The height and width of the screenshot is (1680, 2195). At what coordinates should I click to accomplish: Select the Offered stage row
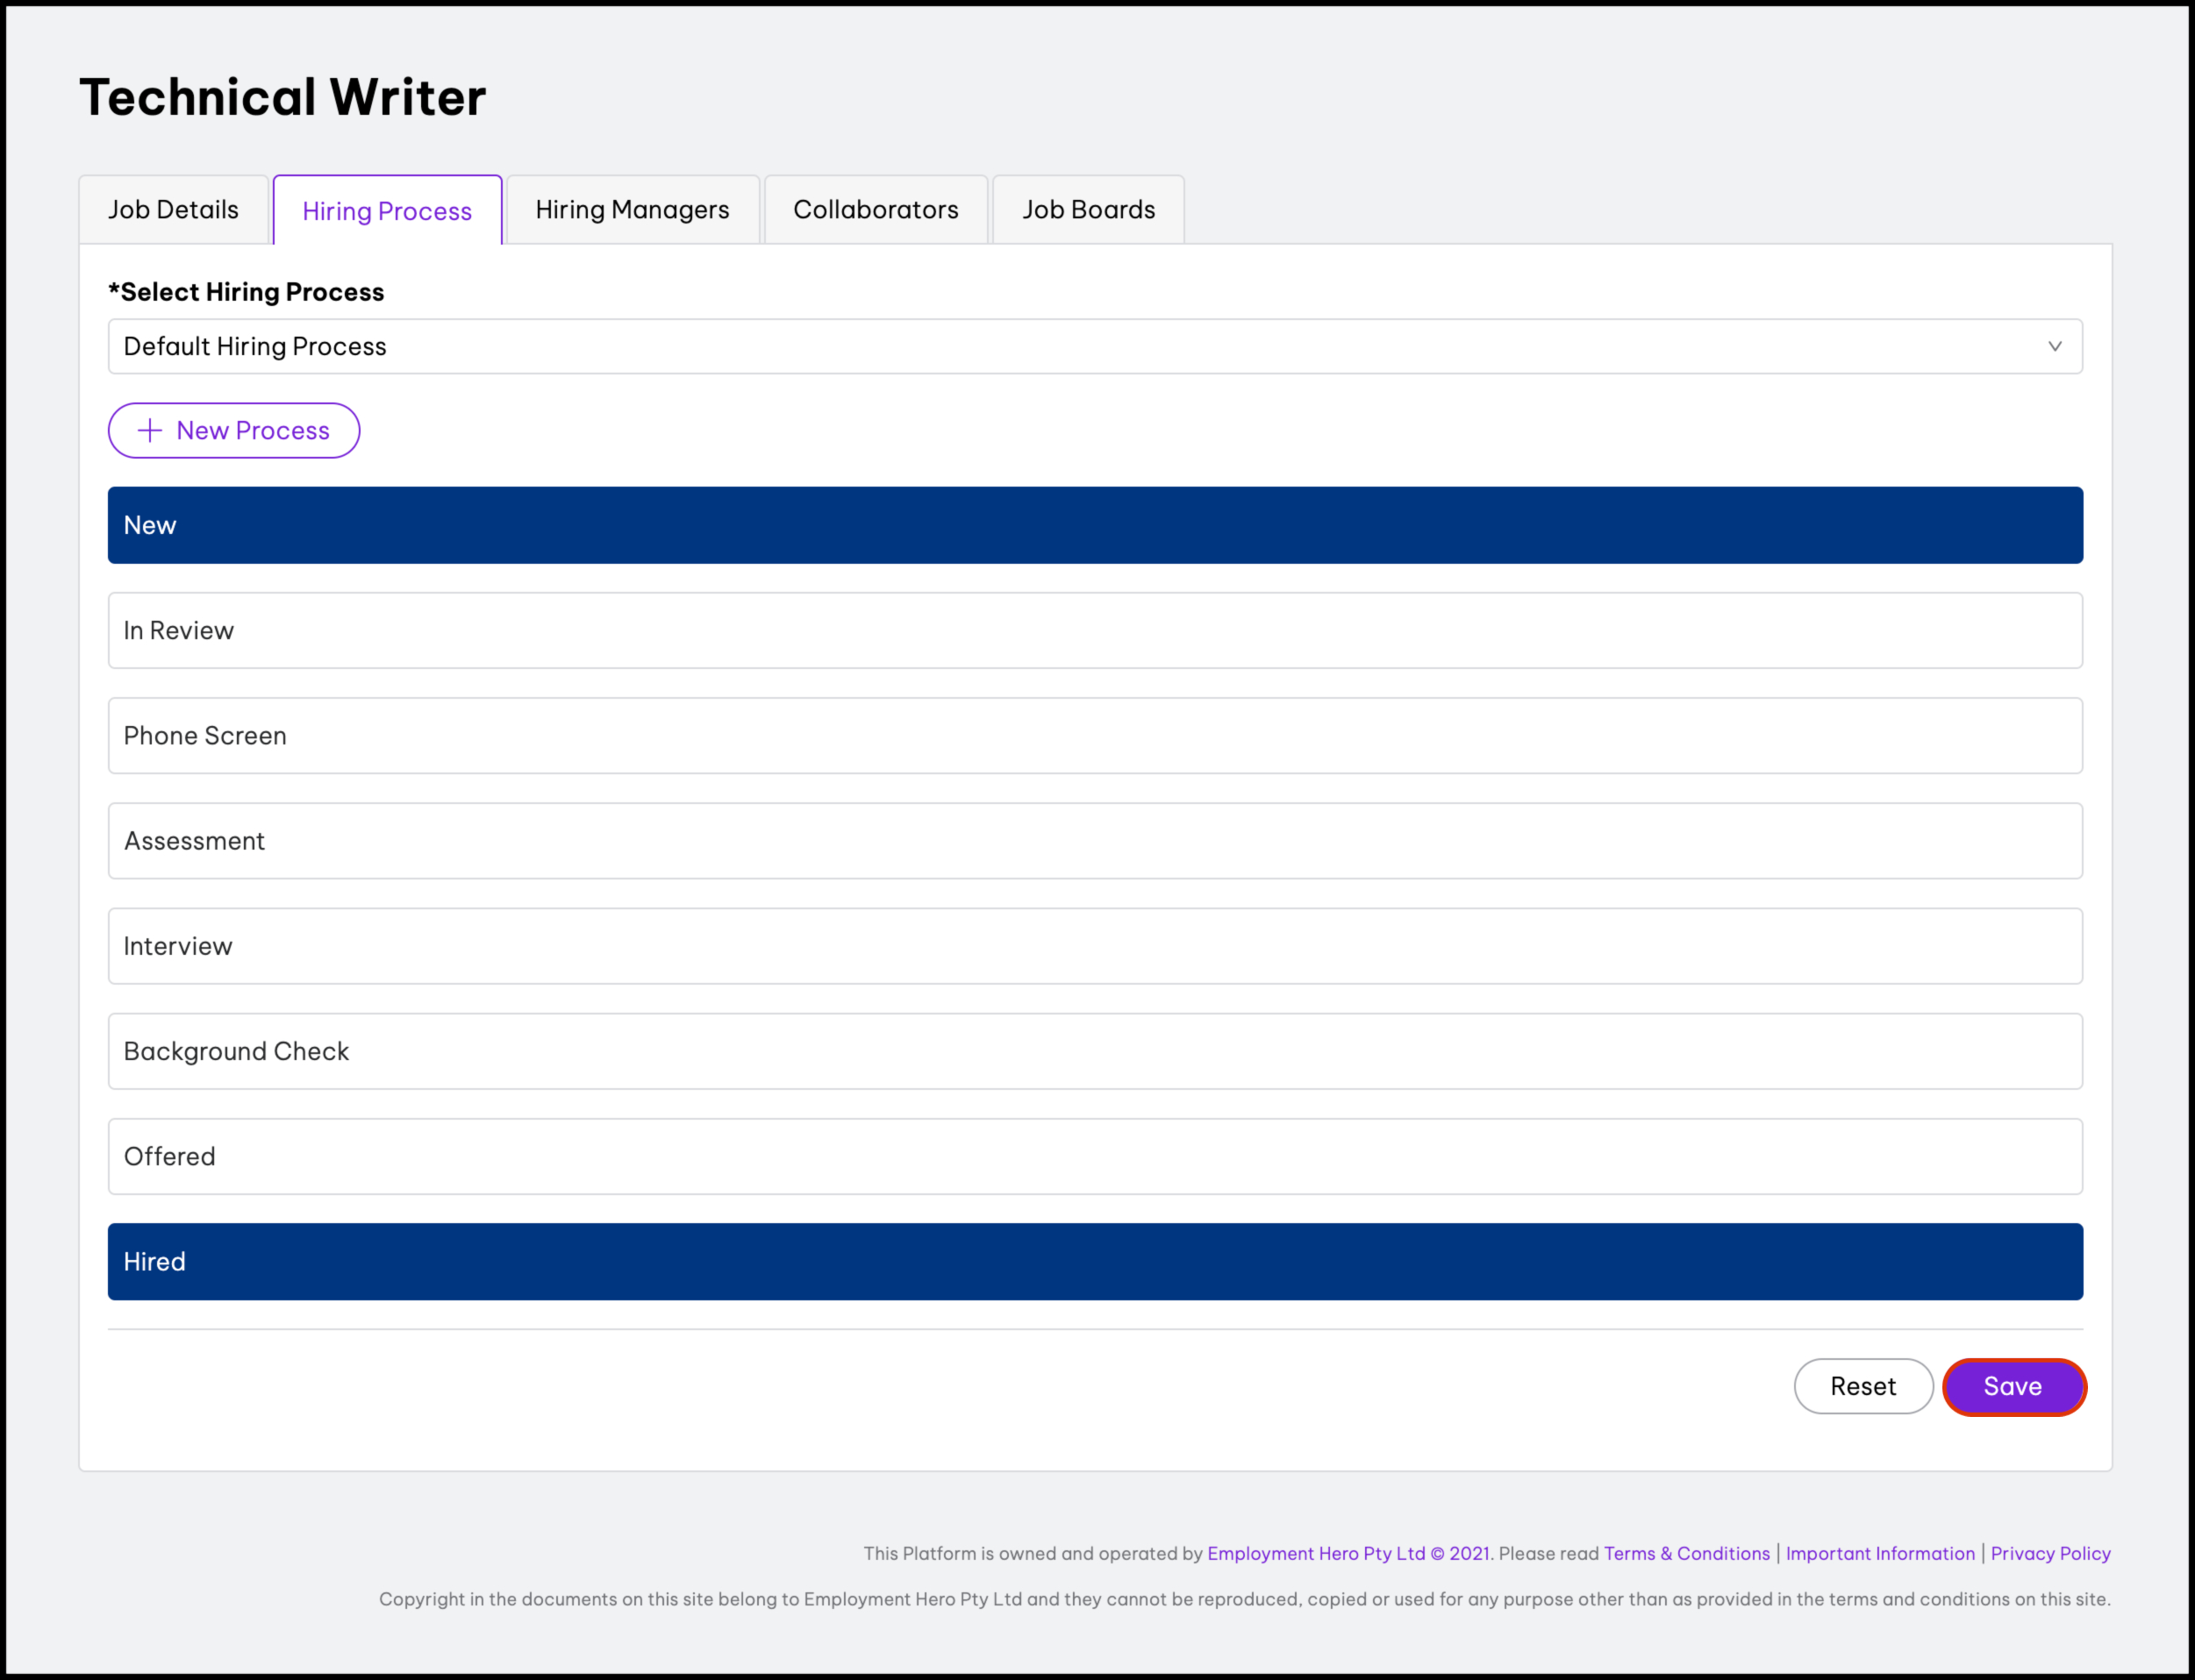point(1095,1157)
